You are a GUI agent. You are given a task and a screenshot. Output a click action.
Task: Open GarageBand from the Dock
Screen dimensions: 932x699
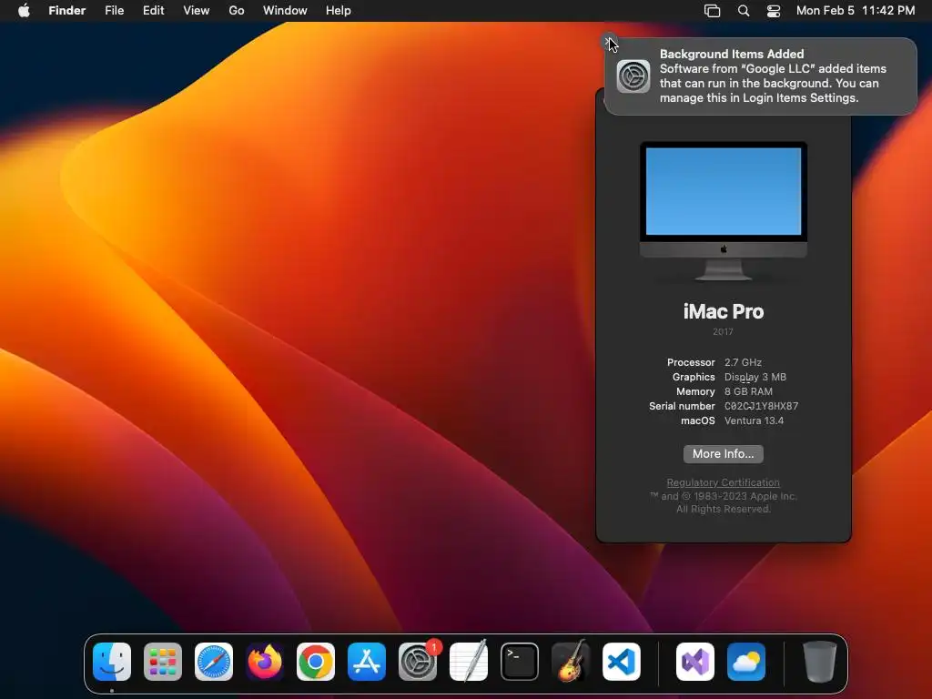click(x=571, y=662)
